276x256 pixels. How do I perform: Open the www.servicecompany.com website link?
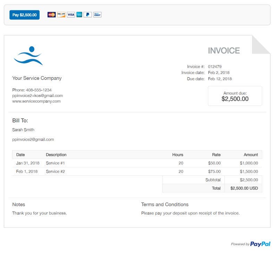pos(36,101)
